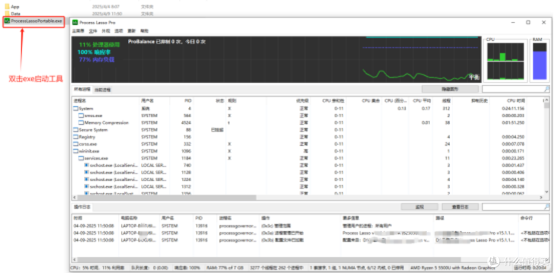Click the Process Lasso Pro title bar icon
This screenshot has height=273, width=554.
pos(75,22)
